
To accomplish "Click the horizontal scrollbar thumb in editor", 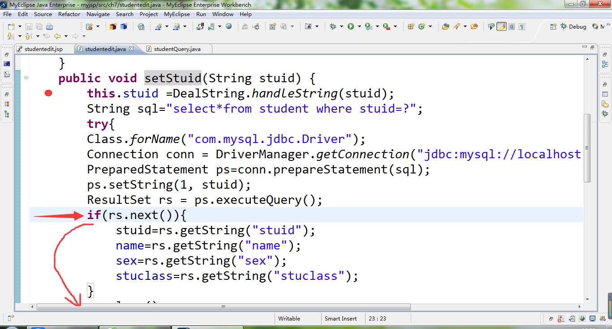I will point(224,307).
